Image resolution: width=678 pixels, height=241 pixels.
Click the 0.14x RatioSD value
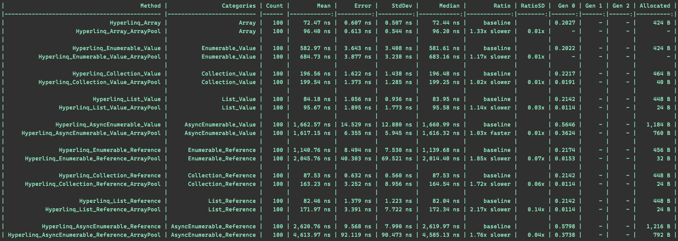[536, 210]
